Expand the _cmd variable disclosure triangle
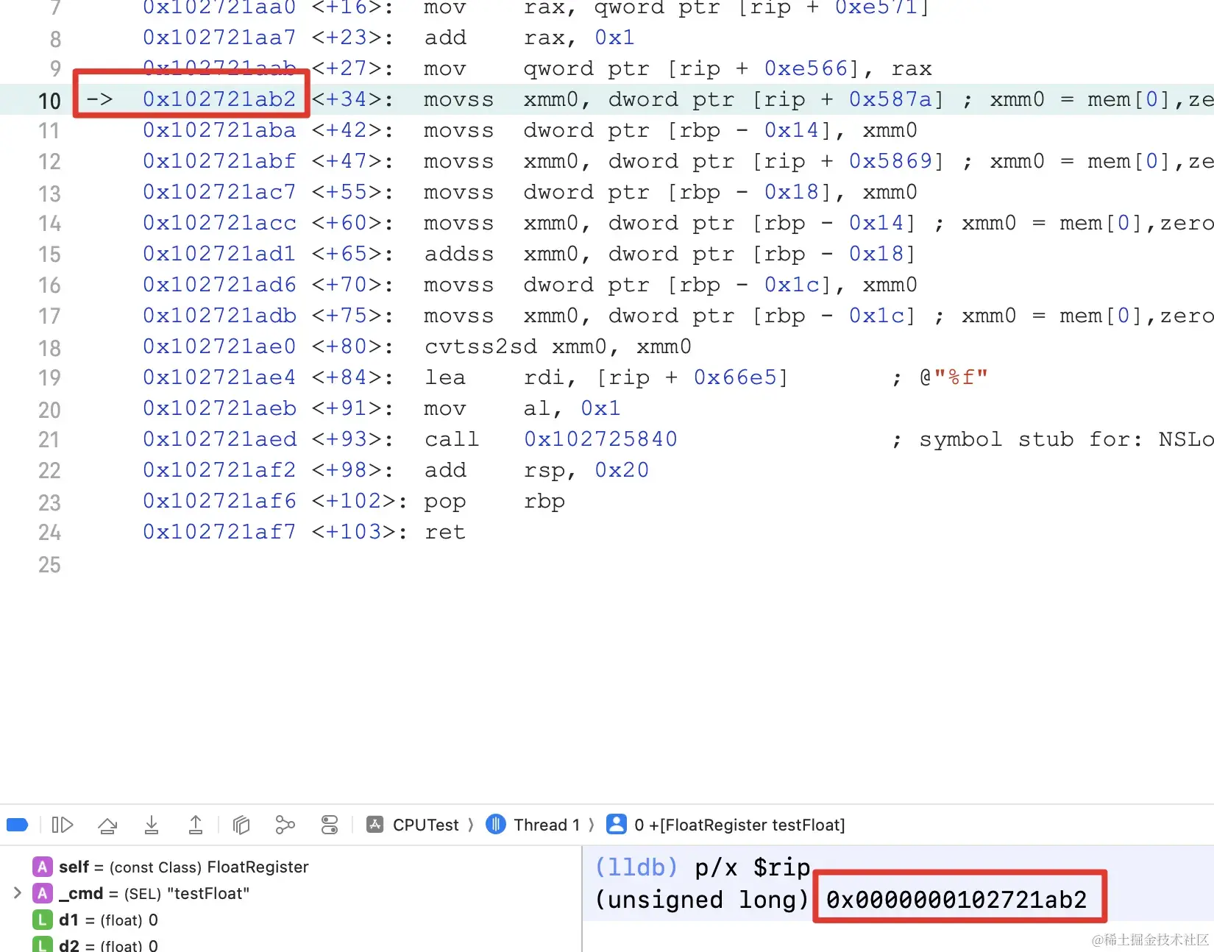 click(18, 893)
